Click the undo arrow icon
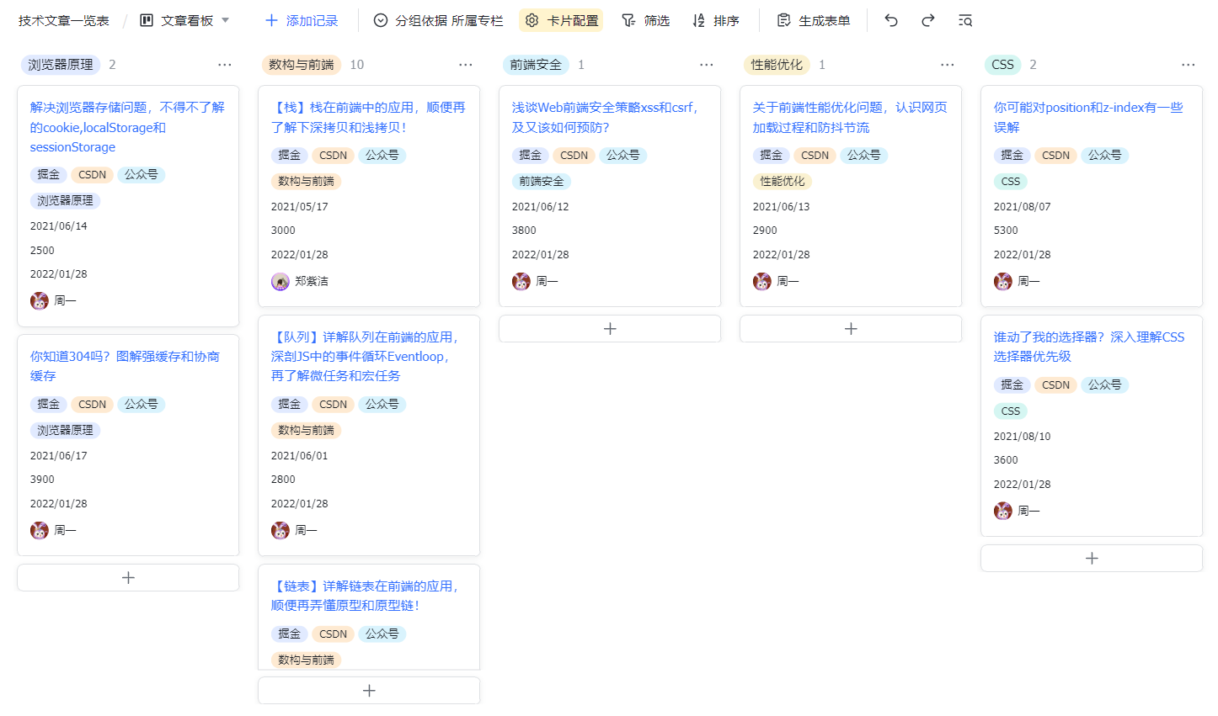Image resolution: width=1218 pixels, height=716 pixels. [891, 20]
